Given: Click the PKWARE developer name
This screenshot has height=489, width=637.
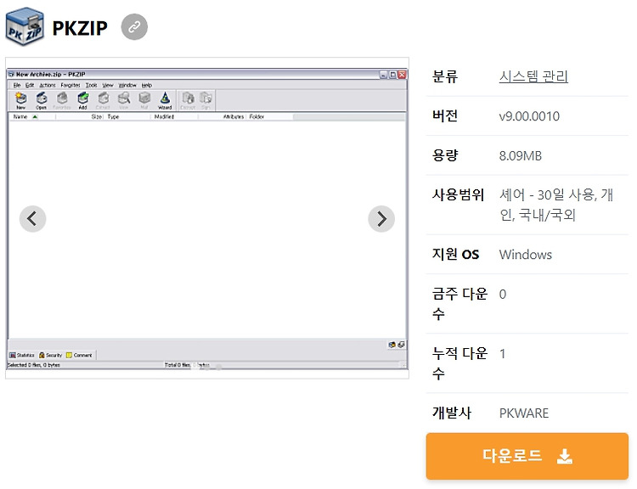Looking at the screenshot, I should pyautogui.click(x=524, y=413).
